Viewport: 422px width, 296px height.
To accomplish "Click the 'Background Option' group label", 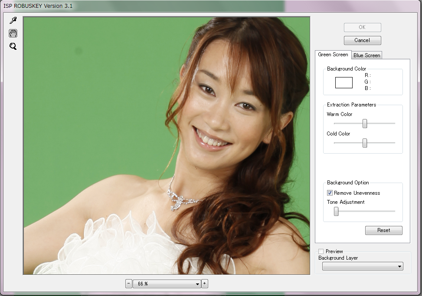I will tap(348, 183).
